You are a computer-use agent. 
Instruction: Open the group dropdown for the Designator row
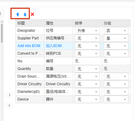point(116,31)
